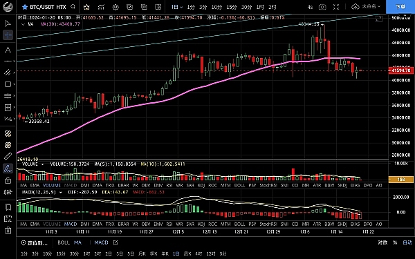Click the trash icon to delete drawings

[x=8, y=230]
